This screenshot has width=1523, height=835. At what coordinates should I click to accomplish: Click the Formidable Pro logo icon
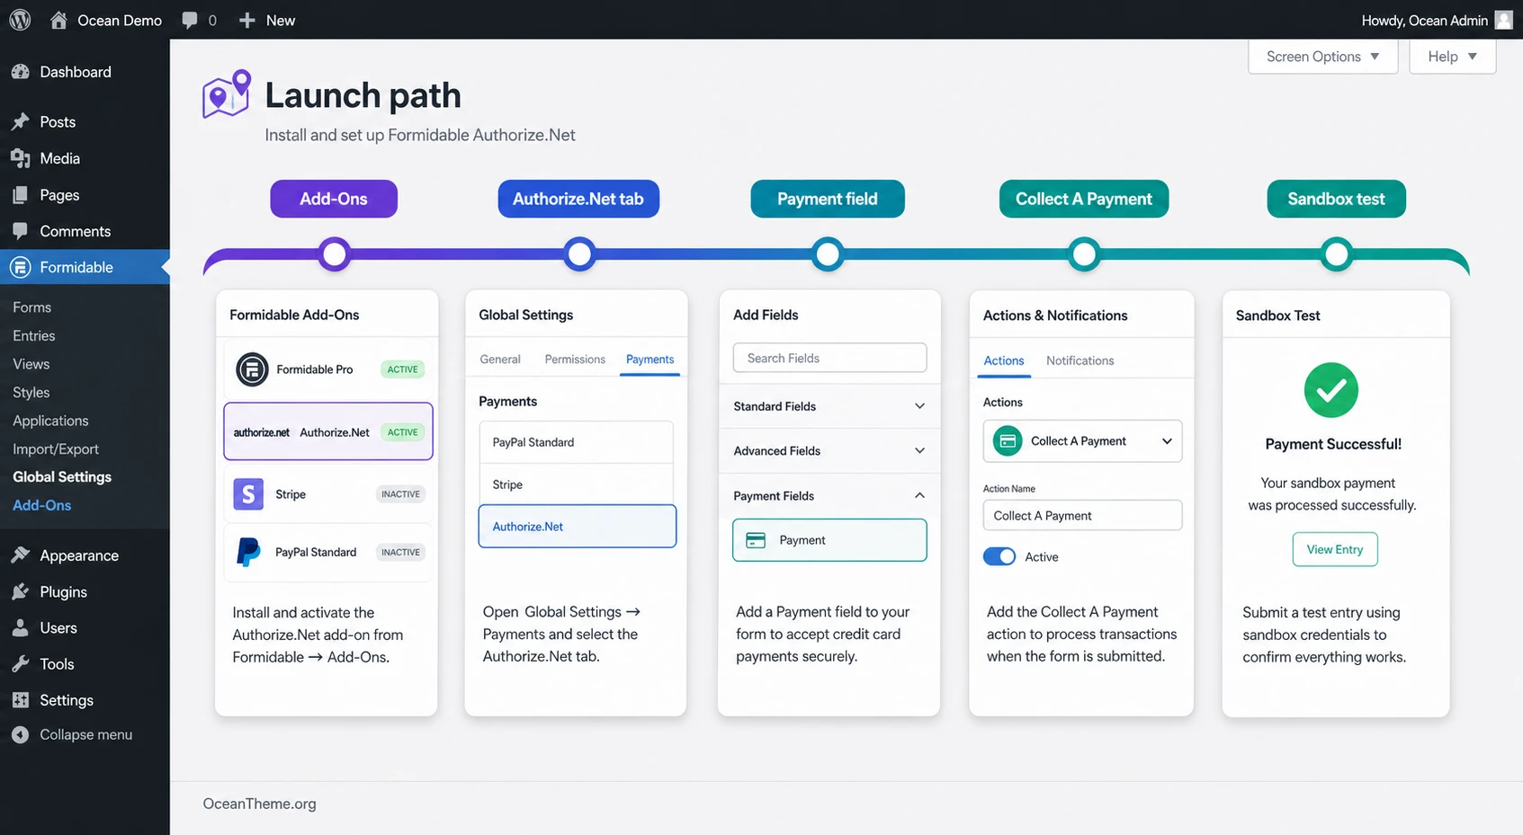252,369
